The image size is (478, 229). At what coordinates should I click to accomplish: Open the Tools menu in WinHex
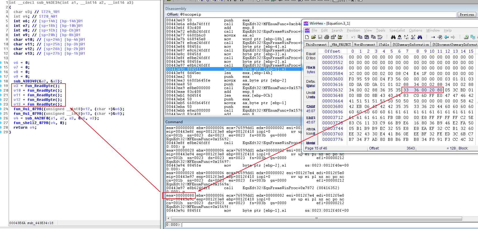(x=380, y=30)
